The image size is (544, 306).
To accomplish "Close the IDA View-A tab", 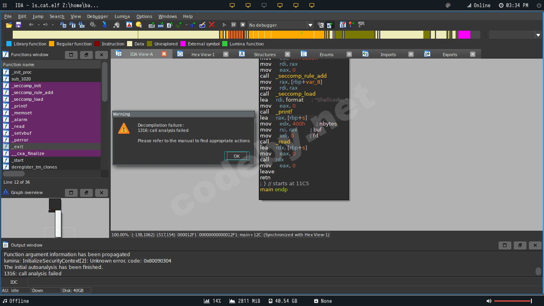I will point(164,54).
